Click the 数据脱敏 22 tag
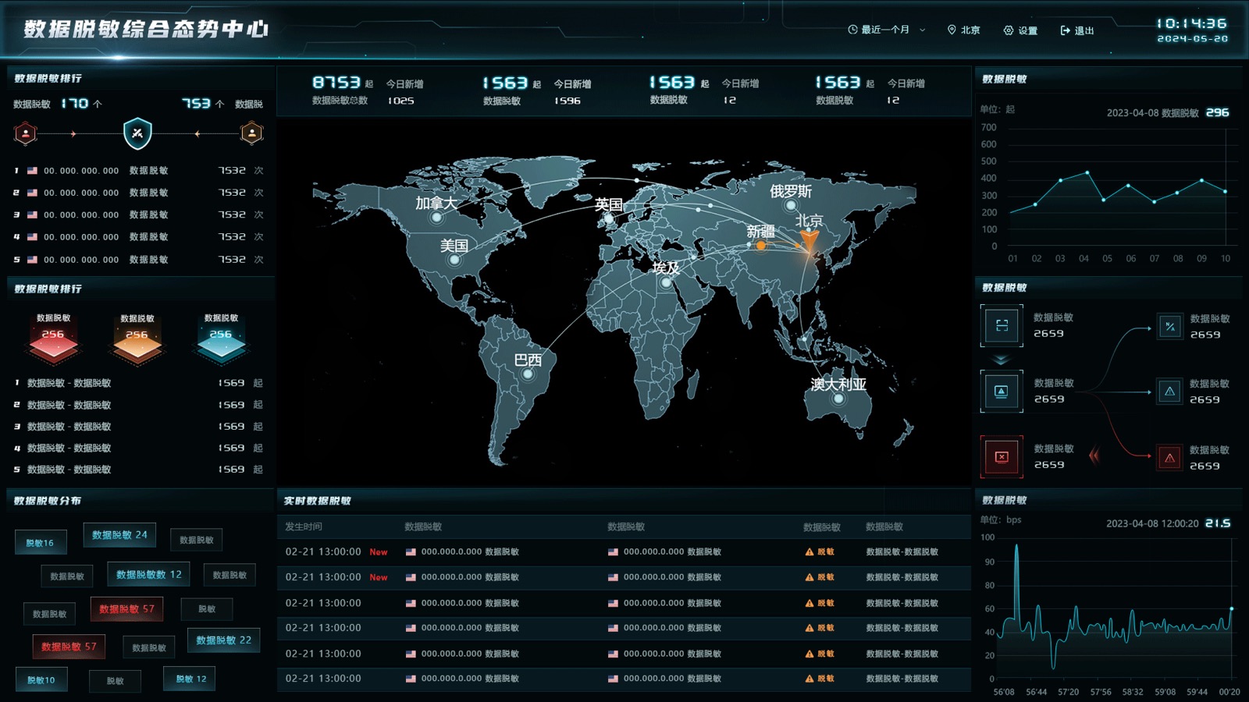1249x702 pixels. click(223, 640)
